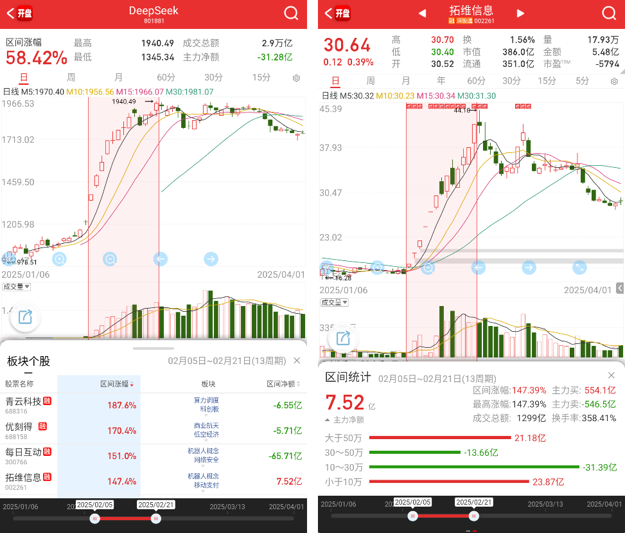The height and width of the screenshot is (533, 625).
Task: Switch 拓维信息 chart to 年 tab
Action: (441, 81)
